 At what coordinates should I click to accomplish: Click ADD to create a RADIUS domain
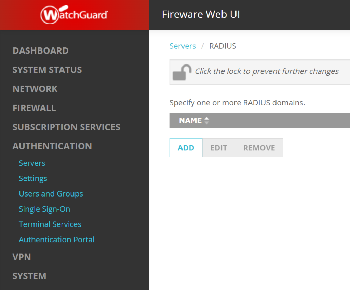point(186,148)
